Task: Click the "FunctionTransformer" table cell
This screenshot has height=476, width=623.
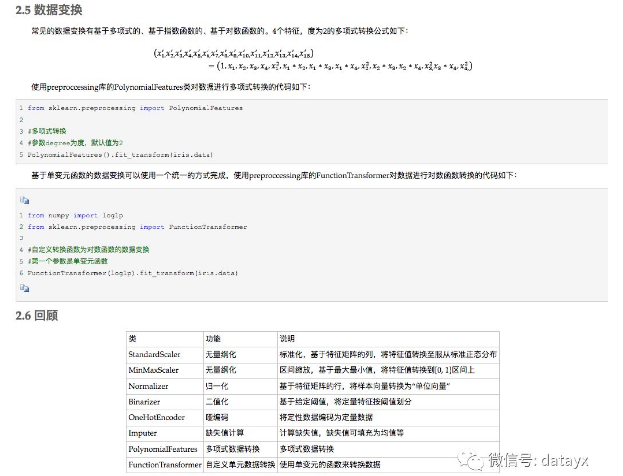Action: [x=165, y=464]
